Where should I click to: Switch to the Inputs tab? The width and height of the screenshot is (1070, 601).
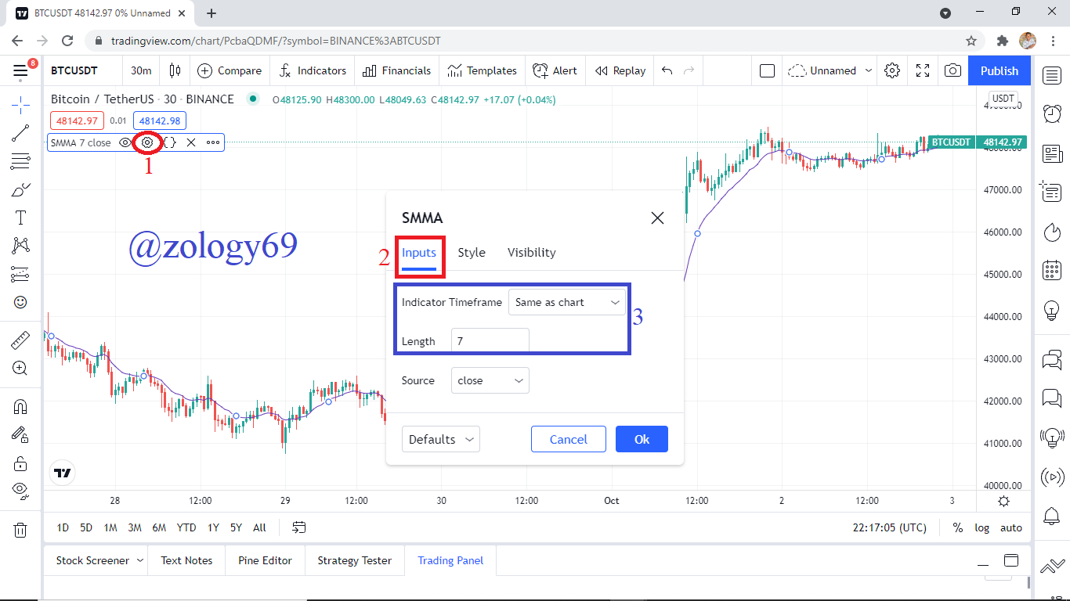coord(419,253)
